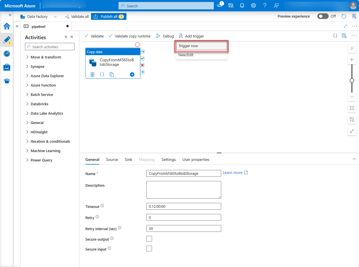Open the Learn more link
The height and width of the screenshot is (267, 359).
pos(233,172)
